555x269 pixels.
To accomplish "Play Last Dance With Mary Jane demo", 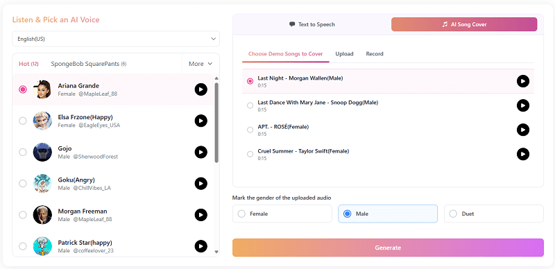I will pyautogui.click(x=523, y=105).
